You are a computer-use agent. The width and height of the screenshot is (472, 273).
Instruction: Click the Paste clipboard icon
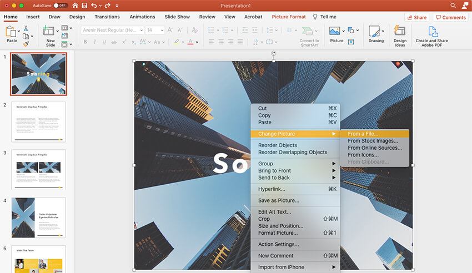pos(11,32)
